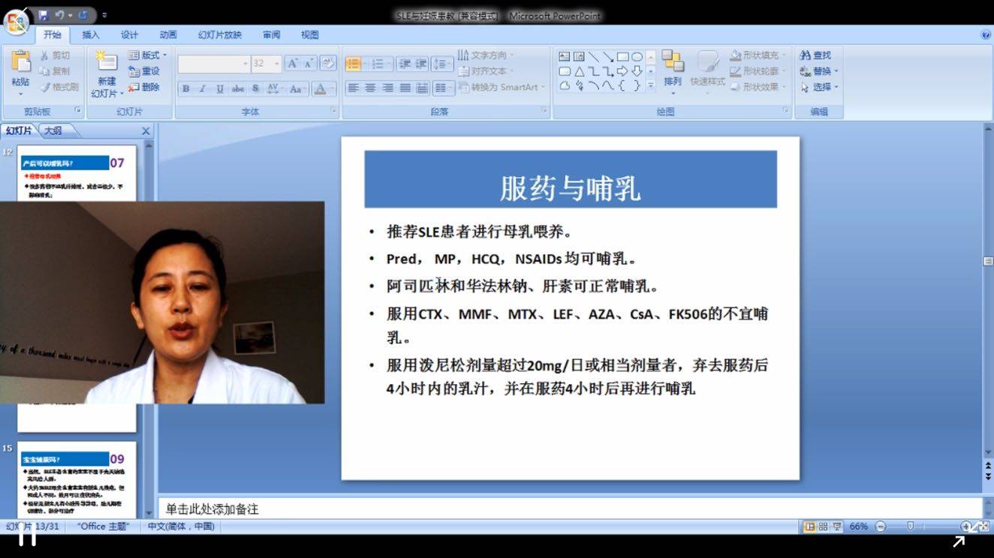Select the oval shape in shapes gallery
This screenshot has height=558, width=994.
coord(637,56)
